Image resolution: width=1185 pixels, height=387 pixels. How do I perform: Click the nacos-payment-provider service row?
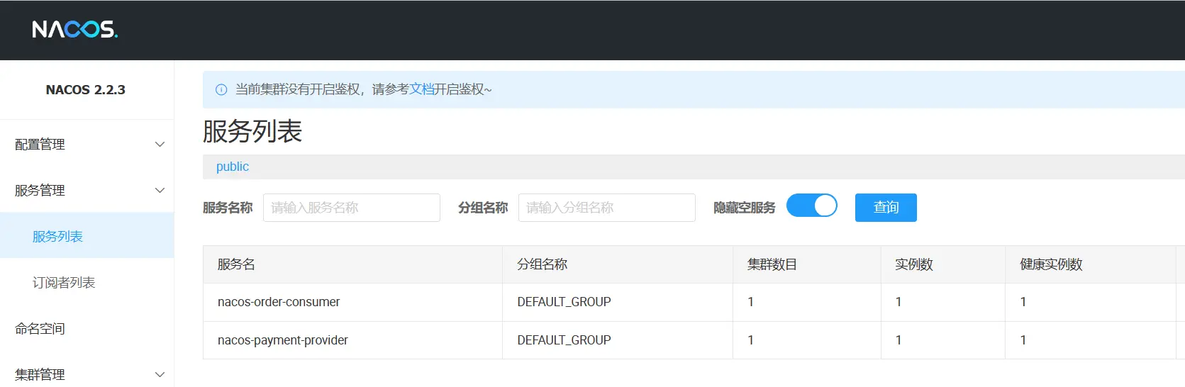click(x=282, y=340)
